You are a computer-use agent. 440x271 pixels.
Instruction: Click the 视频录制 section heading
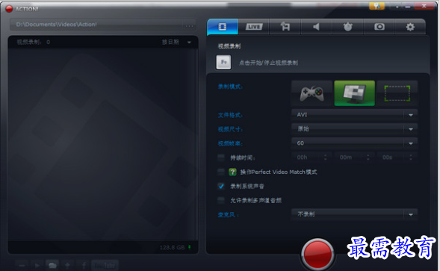coord(229,46)
